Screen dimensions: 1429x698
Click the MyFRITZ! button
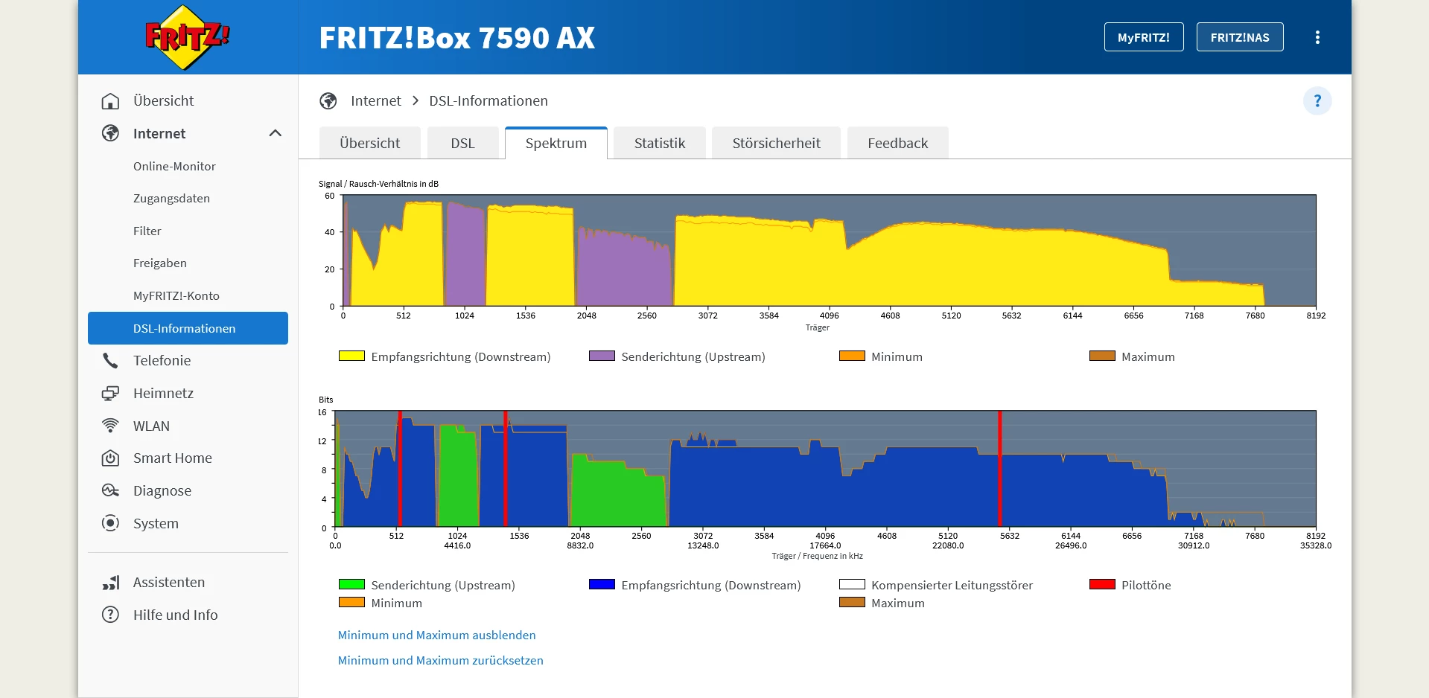[x=1144, y=37]
